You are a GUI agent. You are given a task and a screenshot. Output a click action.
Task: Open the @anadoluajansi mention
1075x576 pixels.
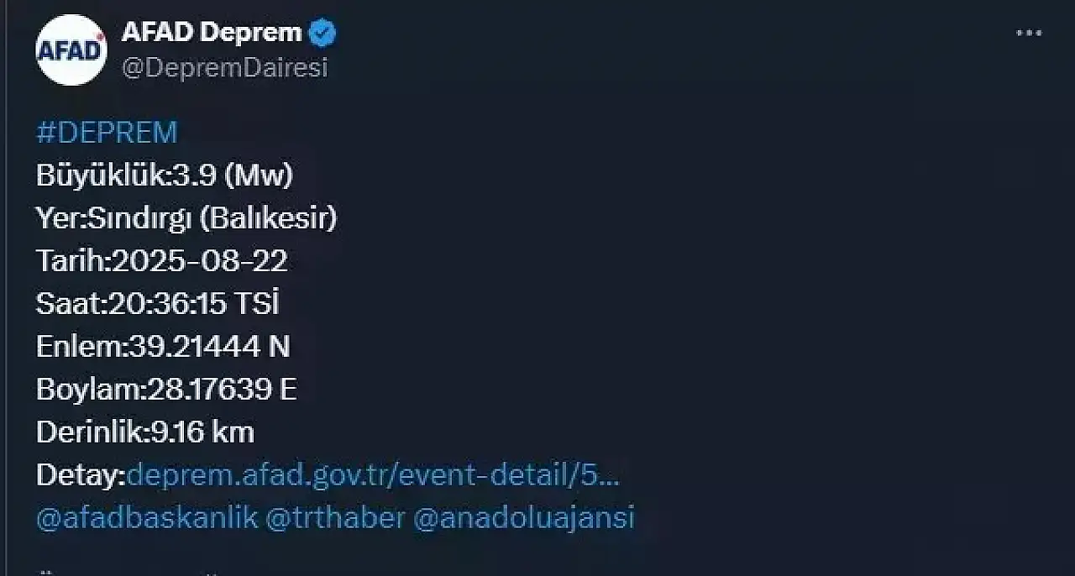(524, 518)
